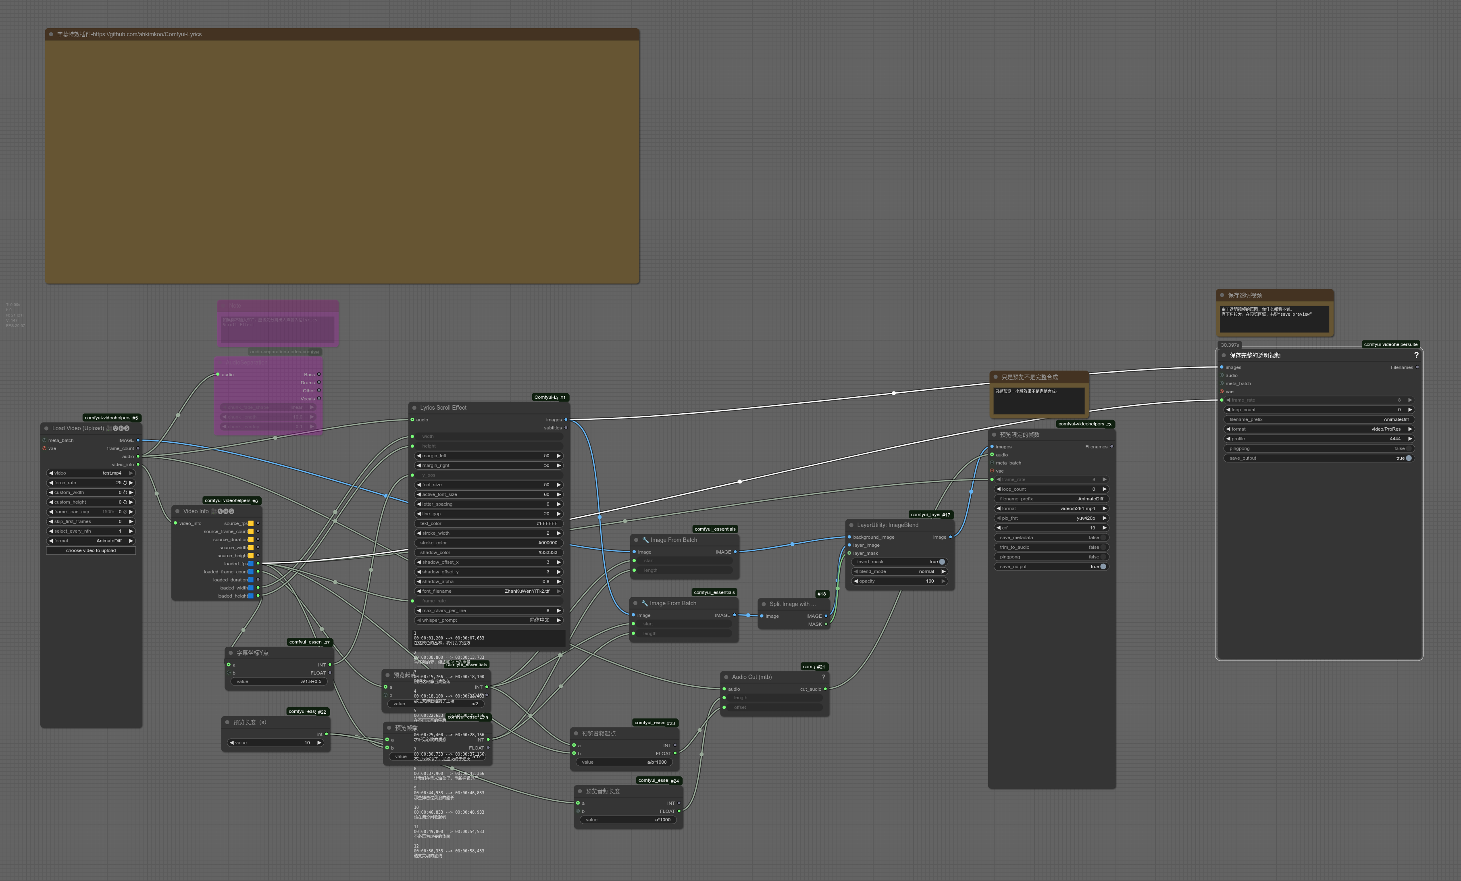The height and width of the screenshot is (881, 1461).
Task: Open help on the Audio Cut (mtb) node
Action: tap(823, 677)
